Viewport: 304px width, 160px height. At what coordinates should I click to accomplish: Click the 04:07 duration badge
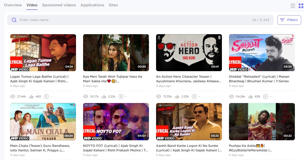pyautogui.click(x=142, y=136)
